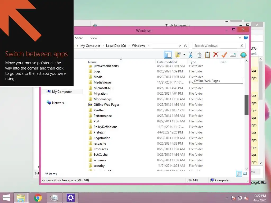Select My Computer in navigation pane
This screenshot has height=203, width=271.
(62, 92)
